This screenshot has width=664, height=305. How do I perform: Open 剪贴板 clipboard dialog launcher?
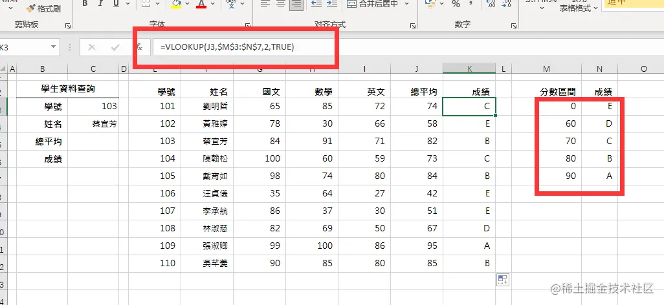point(68,26)
